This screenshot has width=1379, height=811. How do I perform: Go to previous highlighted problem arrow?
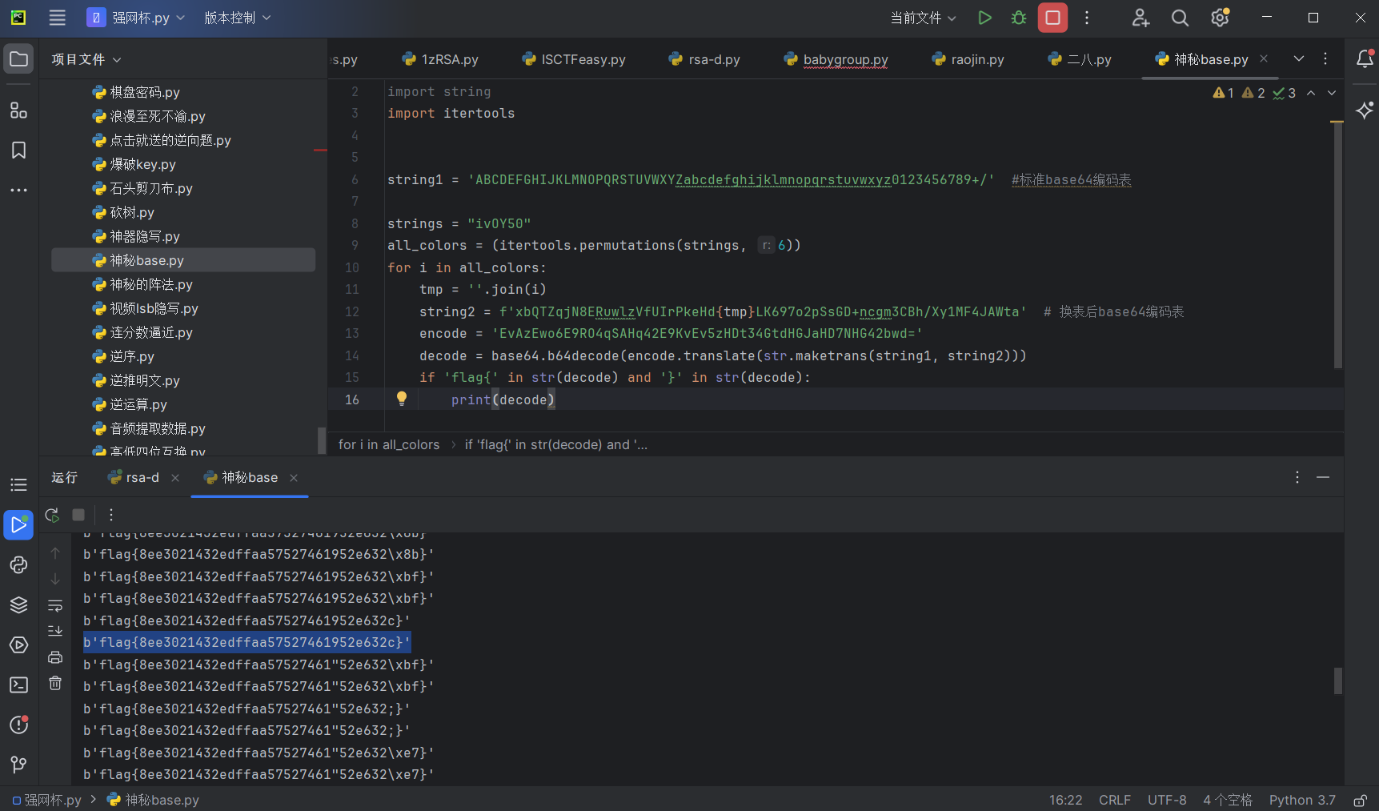coord(1311,93)
